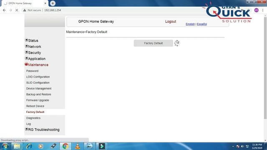Image resolution: width=267 pixels, height=150 pixels.
Task: Open the picture viewer taskbar icon
Action: tap(90, 146)
